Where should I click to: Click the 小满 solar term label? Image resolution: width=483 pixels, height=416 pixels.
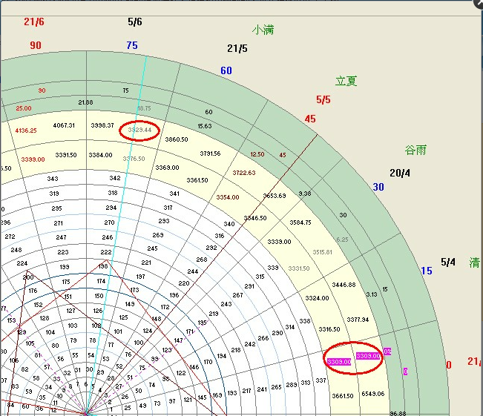coord(263,30)
